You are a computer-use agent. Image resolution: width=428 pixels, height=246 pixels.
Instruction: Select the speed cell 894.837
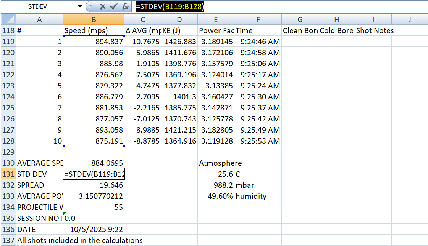tap(94, 42)
